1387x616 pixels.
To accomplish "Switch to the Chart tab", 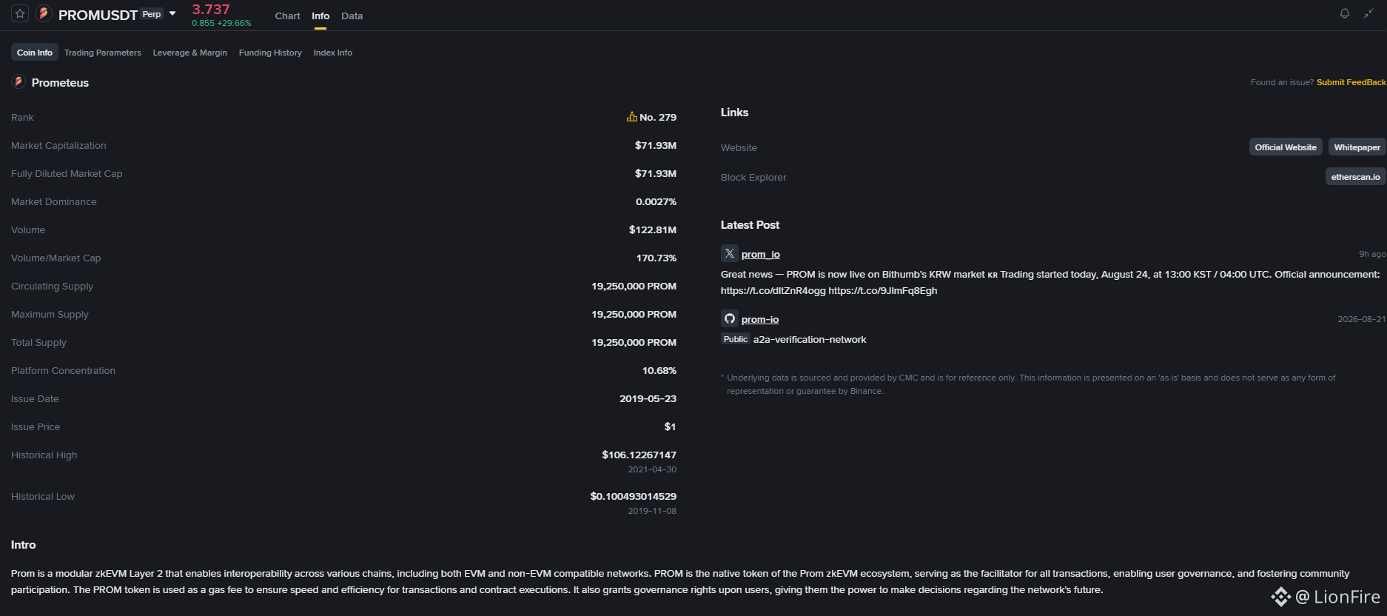I will (287, 16).
